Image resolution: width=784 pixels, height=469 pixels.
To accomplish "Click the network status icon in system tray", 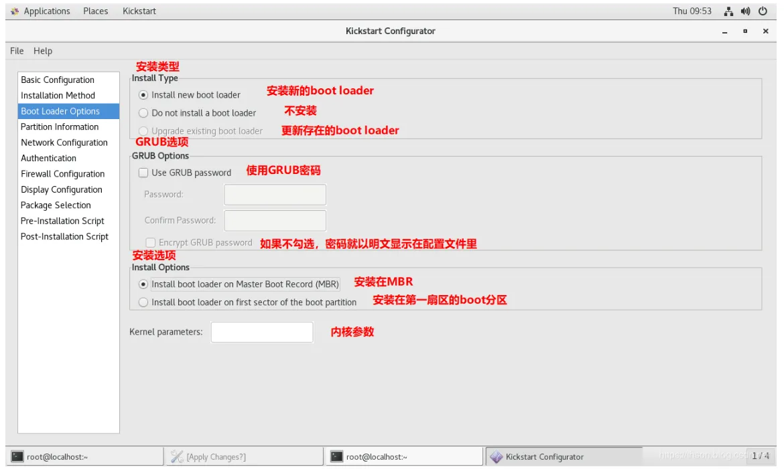I will pos(728,11).
